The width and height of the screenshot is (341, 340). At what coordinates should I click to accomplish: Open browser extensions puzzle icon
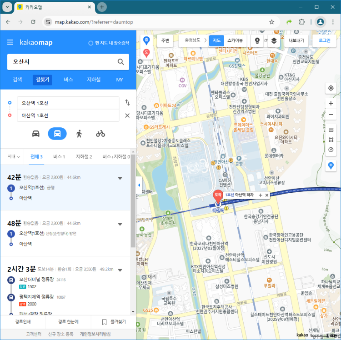[302, 22]
